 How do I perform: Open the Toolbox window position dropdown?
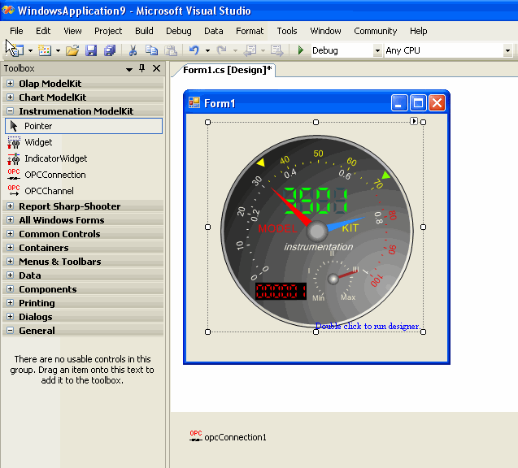click(x=129, y=69)
